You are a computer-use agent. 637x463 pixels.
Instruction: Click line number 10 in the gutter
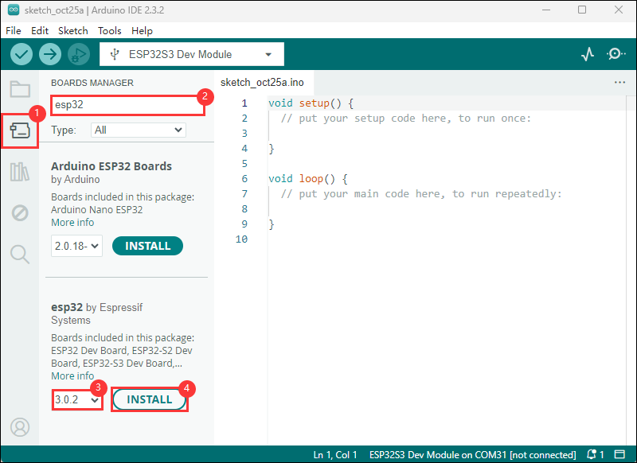(242, 239)
